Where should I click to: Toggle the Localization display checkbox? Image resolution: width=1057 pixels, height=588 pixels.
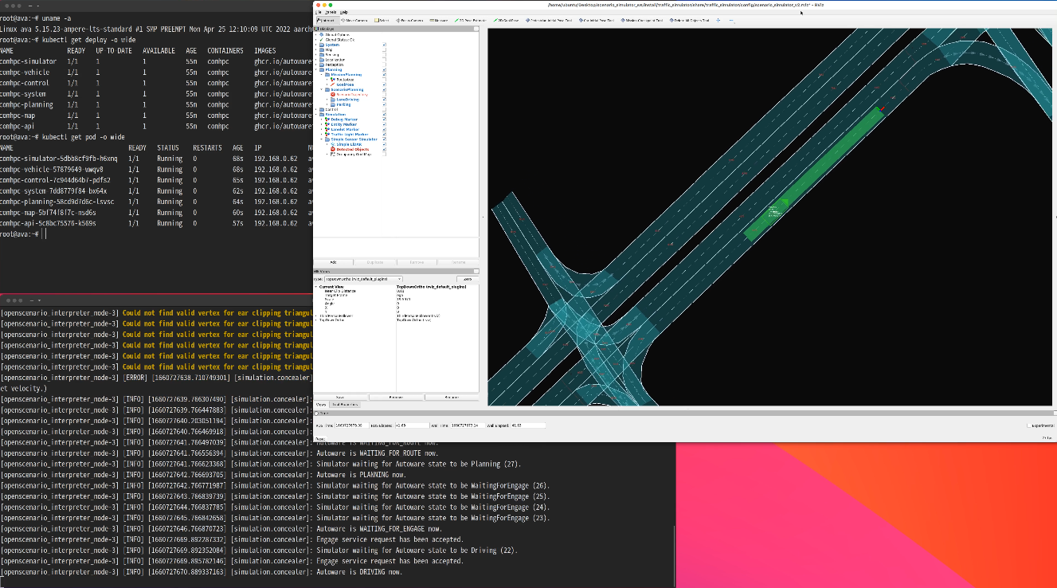[x=384, y=60]
